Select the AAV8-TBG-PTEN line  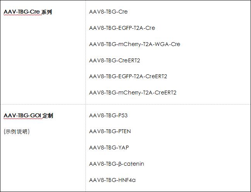pos(110,131)
